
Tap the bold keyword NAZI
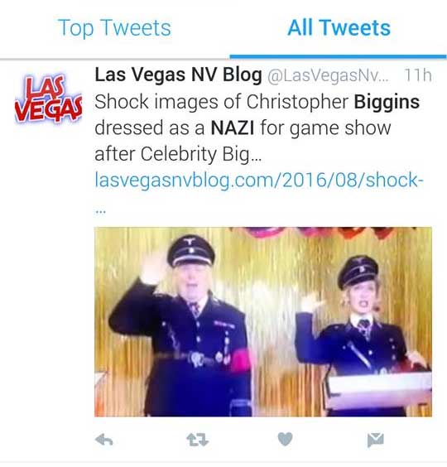pyautogui.click(x=233, y=128)
